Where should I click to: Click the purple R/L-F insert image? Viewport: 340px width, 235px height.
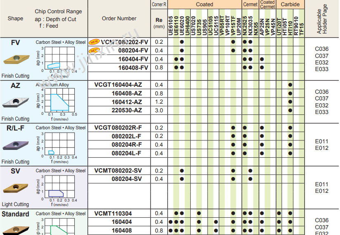tap(15, 145)
